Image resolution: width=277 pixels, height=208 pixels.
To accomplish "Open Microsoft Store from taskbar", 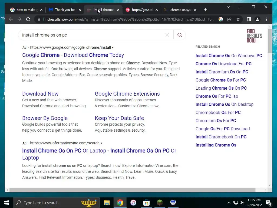I will pyautogui.click(x=146, y=203).
